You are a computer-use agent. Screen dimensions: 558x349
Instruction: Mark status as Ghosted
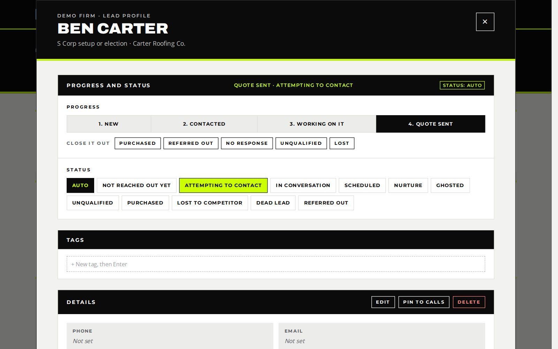coord(450,185)
